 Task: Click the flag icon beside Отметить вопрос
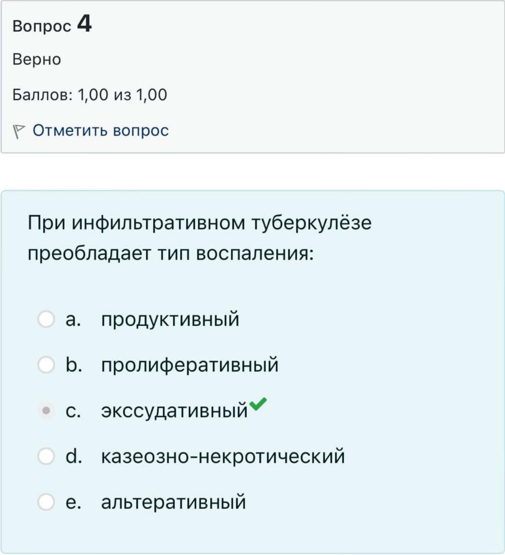point(19,131)
